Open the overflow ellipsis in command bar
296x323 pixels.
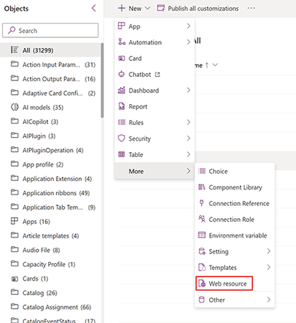tap(251, 8)
